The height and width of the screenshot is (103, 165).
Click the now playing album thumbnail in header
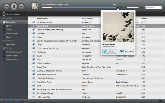(35, 6)
